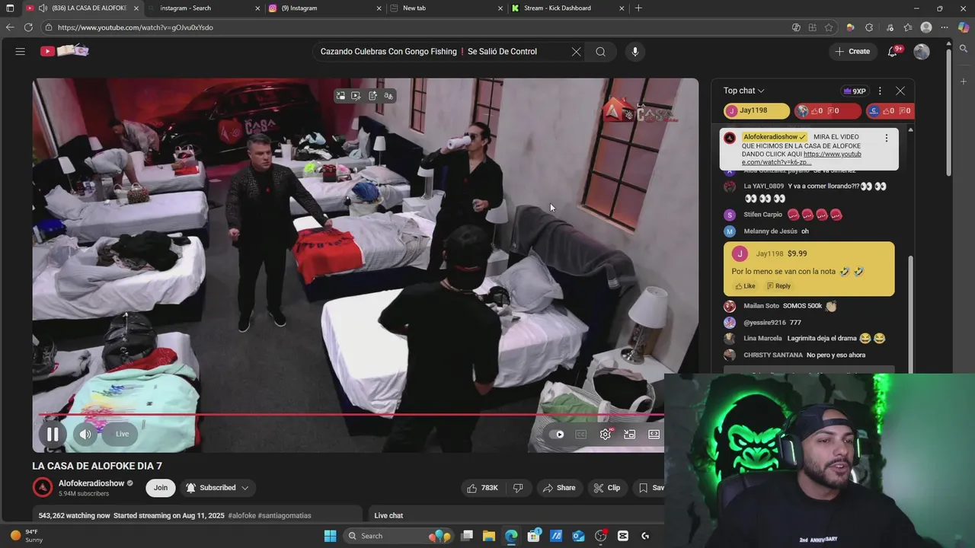
Task: Click the 9XP crown badge
Action: (x=855, y=91)
